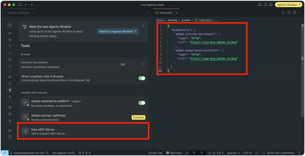Click the zoom in magnifier in the status bar

click(202, 153)
